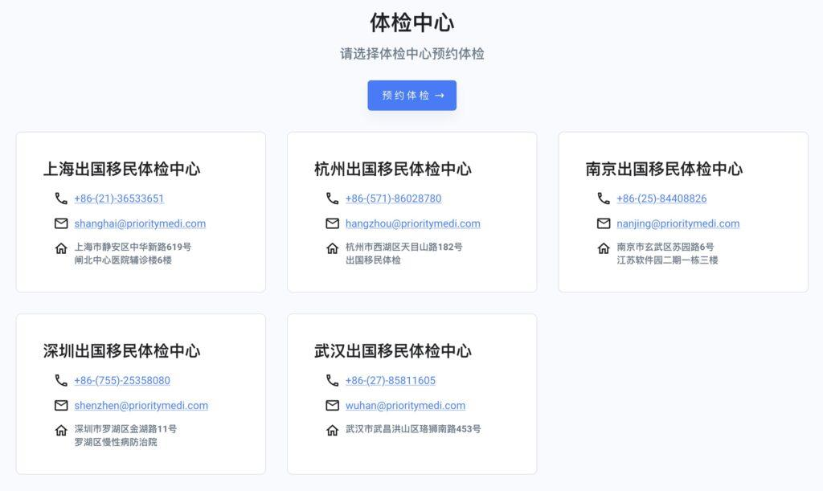Click text 闸北中心医院辅诊楼6楼
Screen dimensions: 823x491
tap(123, 260)
